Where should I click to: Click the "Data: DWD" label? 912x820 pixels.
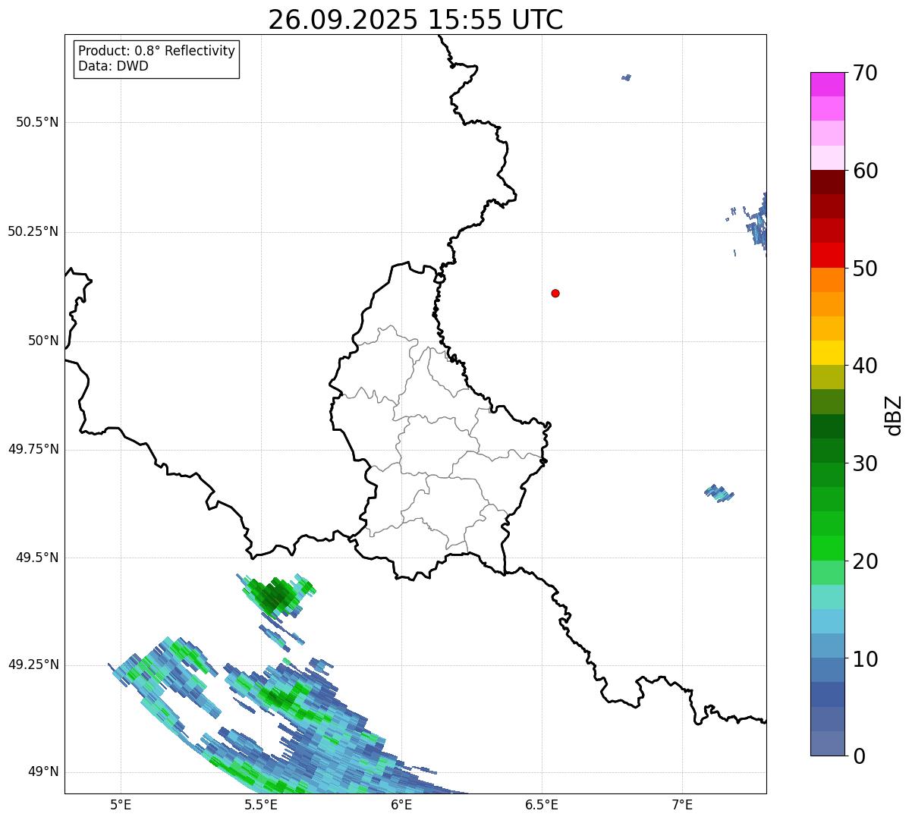[113, 66]
